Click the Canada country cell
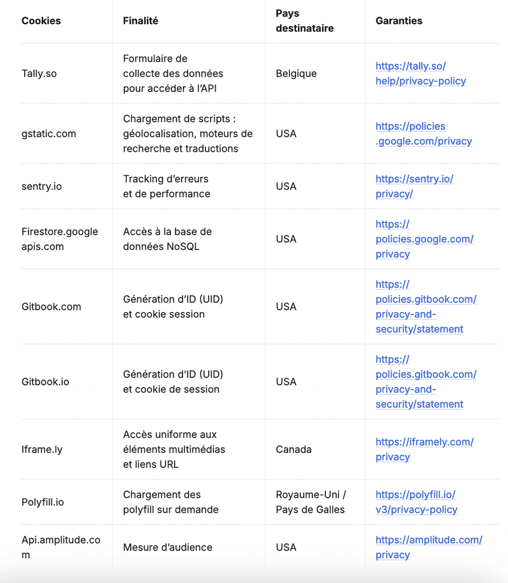 293,449
